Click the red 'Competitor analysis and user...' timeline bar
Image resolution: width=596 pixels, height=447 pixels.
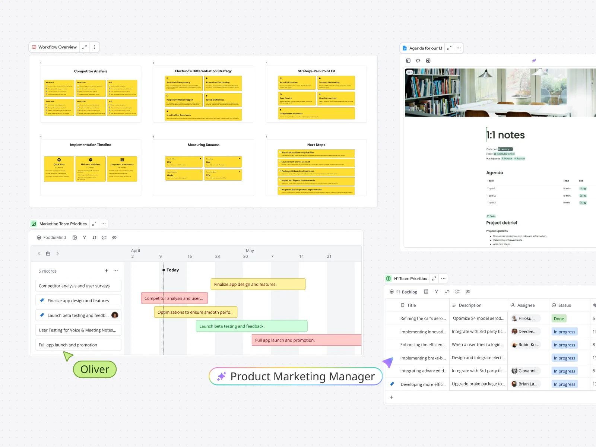[174, 298]
